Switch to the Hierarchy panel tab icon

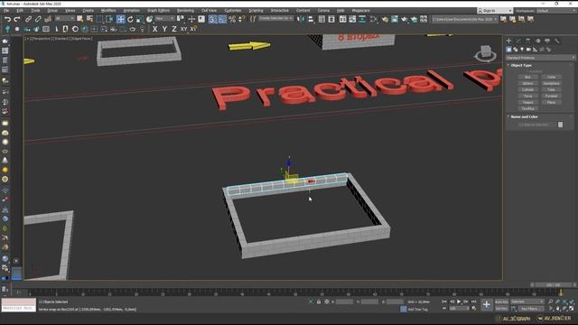tap(527, 41)
